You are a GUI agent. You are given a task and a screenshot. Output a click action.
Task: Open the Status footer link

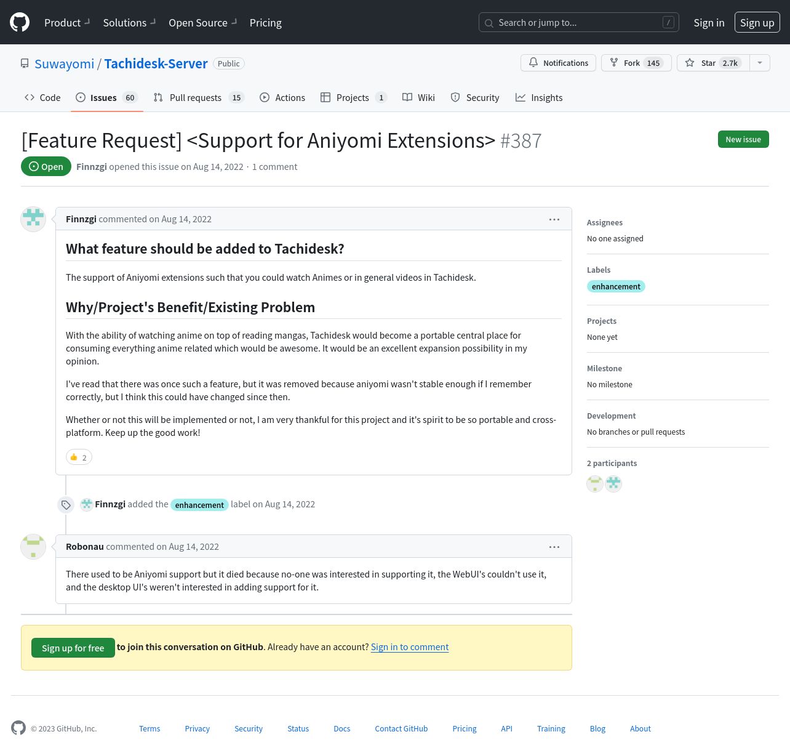coord(298,729)
